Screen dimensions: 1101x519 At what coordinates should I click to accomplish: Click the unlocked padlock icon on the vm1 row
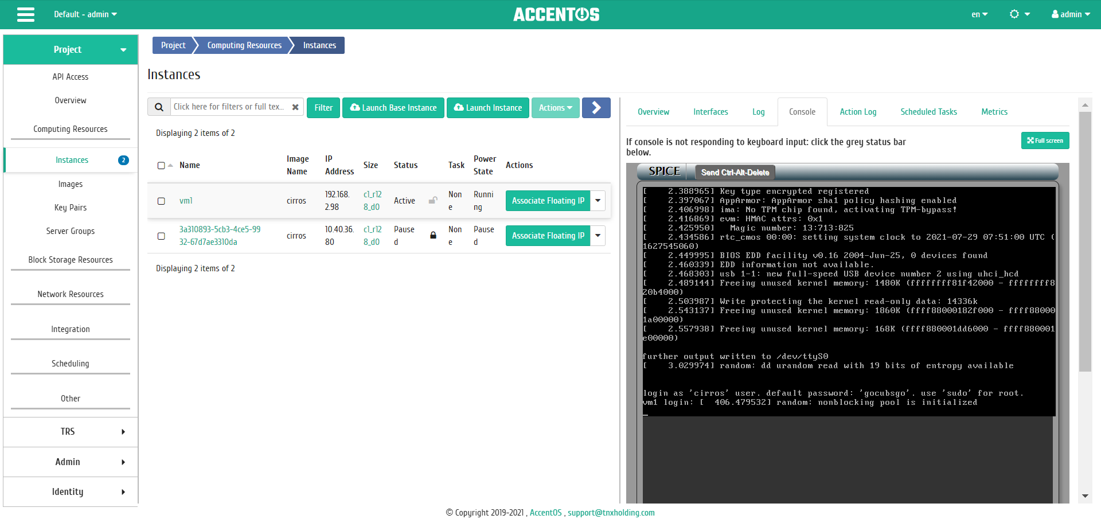[x=433, y=201]
